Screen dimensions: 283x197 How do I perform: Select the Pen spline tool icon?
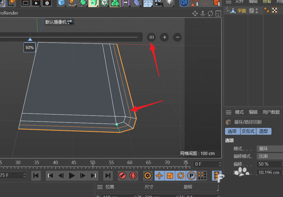pyautogui.click(x=71, y=3)
